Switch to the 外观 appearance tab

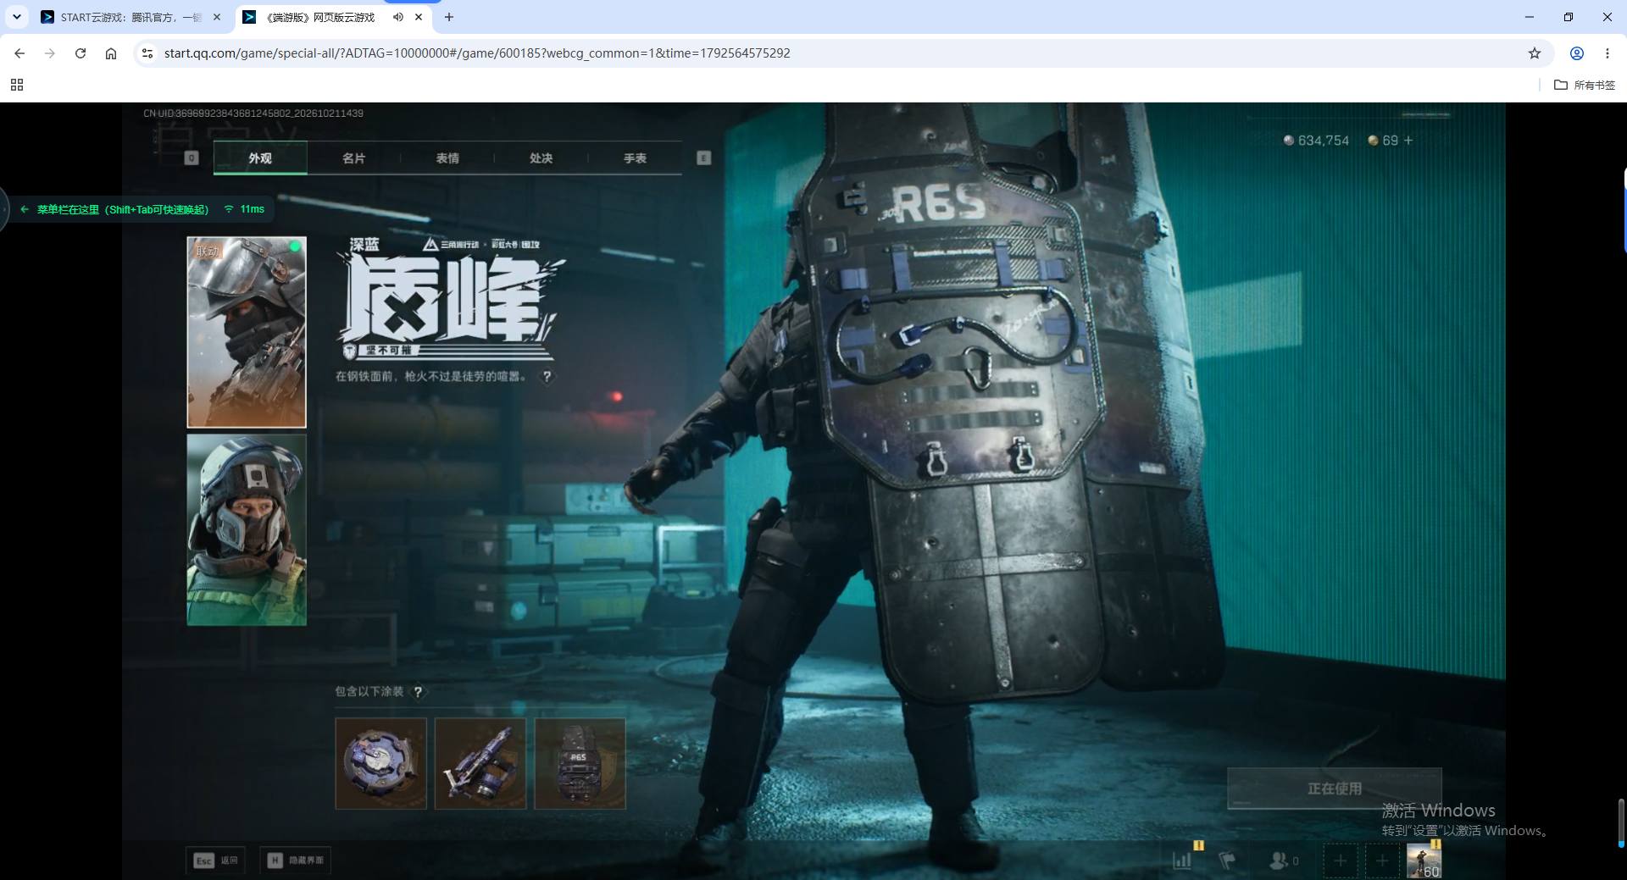[x=260, y=158]
